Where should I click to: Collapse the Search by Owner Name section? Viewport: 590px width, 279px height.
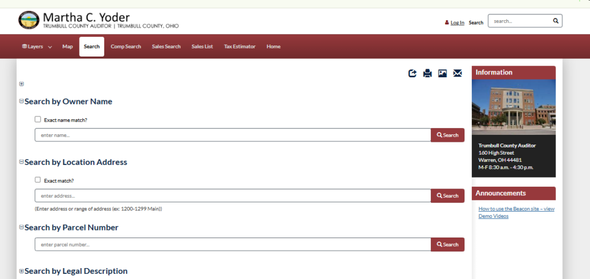(x=21, y=101)
